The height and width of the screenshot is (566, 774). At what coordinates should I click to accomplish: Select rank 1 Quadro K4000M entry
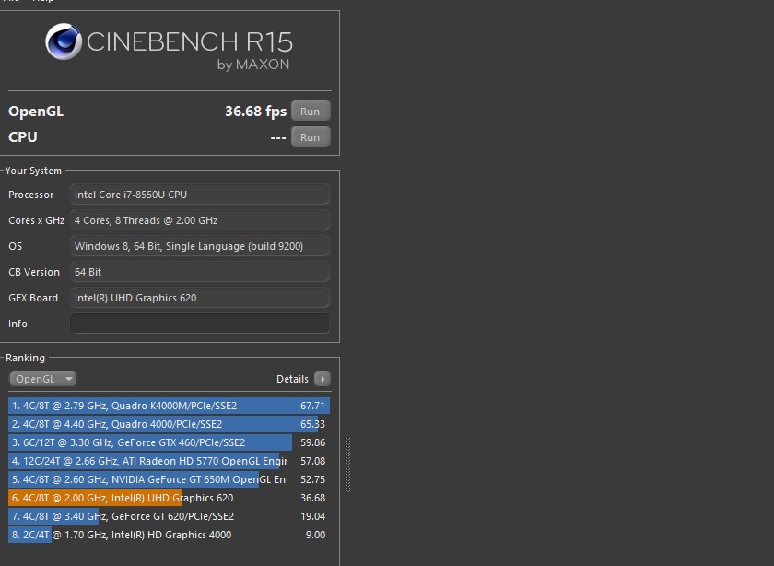(169, 406)
